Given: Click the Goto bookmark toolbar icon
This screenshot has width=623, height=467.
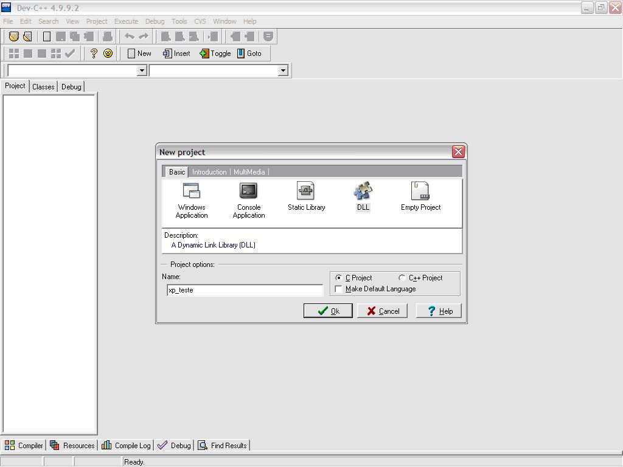Looking at the screenshot, I should coord(250,54).
